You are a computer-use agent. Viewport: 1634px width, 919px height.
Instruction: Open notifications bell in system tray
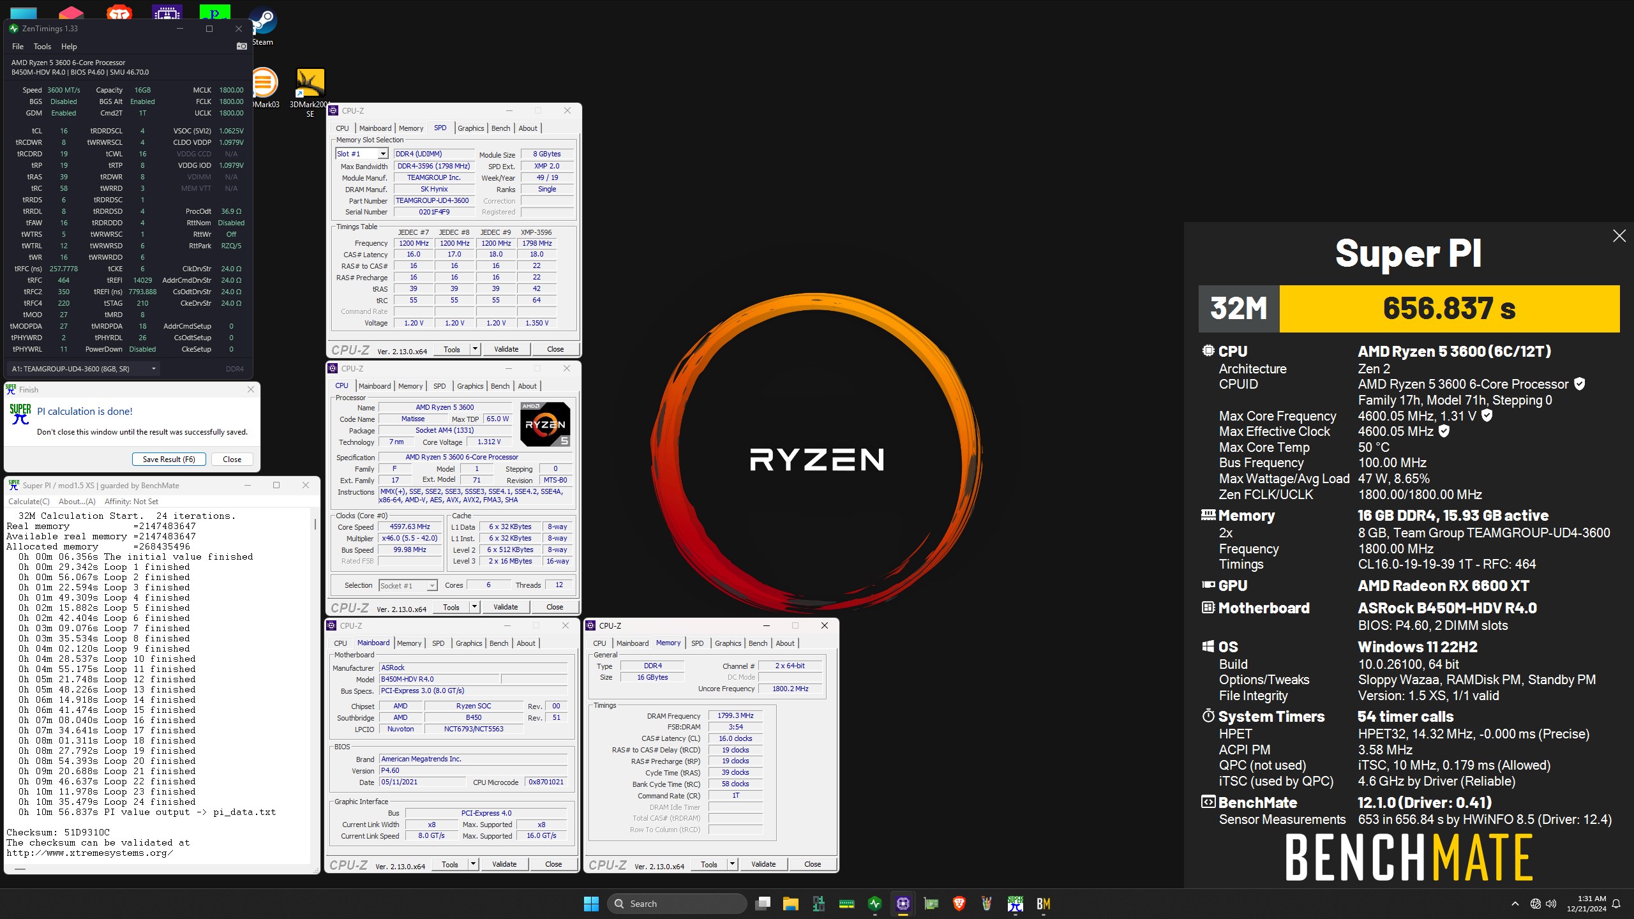[1617, 904]
